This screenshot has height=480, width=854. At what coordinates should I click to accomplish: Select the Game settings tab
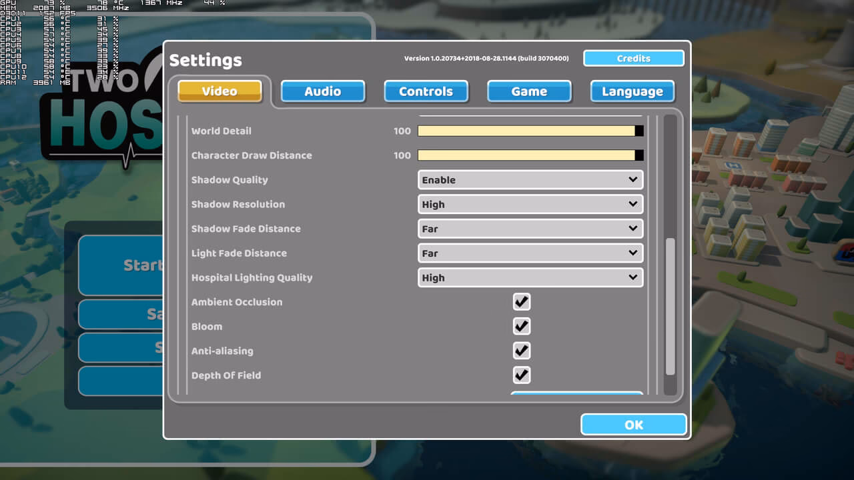(529, 91)
